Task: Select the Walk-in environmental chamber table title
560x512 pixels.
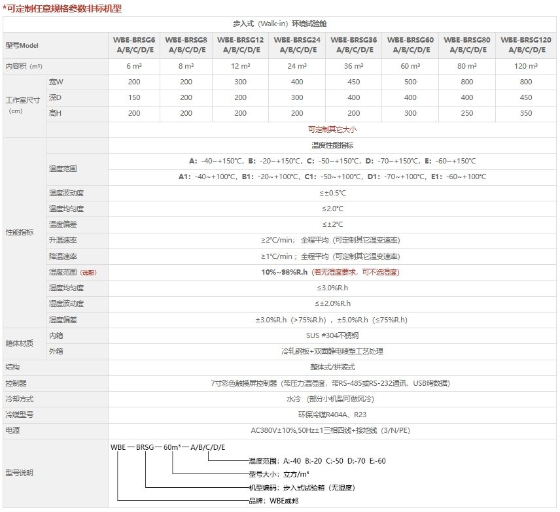Action: point(279,24)
